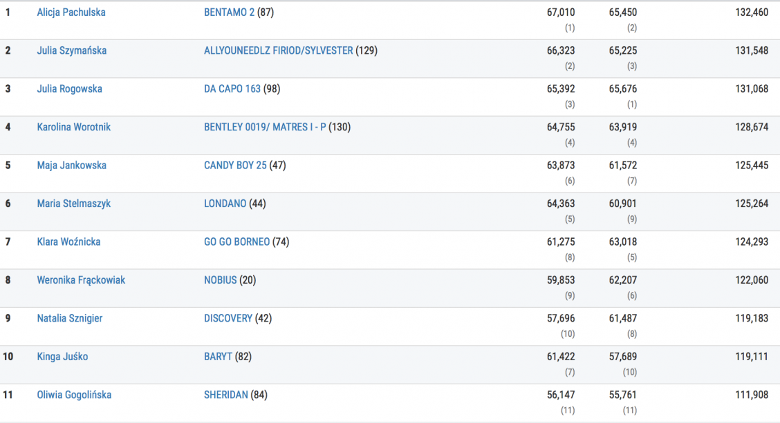Click rider name Julia Szymańska
Screen dimensions: 780x423
(x=72, y=50)
